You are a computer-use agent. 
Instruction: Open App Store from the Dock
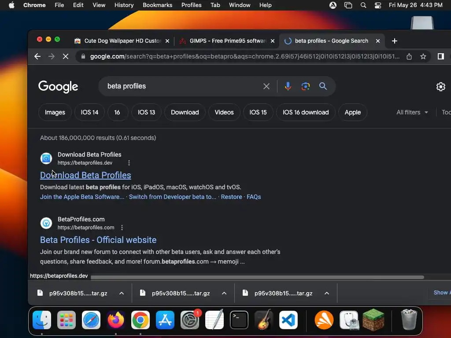165,320
